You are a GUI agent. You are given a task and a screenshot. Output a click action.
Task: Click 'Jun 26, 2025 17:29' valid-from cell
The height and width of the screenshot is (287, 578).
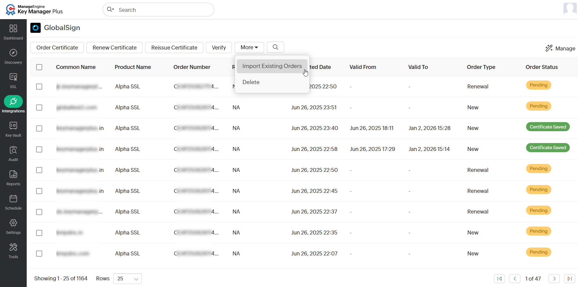[x=372, y=149]
